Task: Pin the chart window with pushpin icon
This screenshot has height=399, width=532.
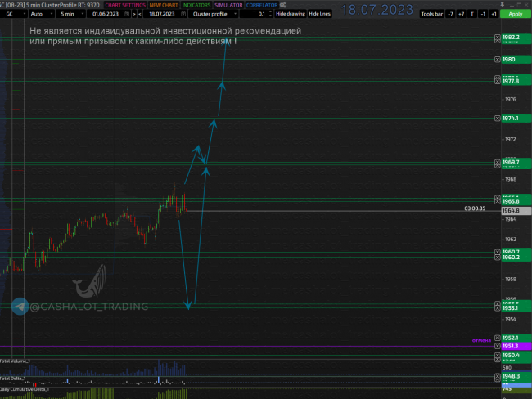Action: point(503,4)
